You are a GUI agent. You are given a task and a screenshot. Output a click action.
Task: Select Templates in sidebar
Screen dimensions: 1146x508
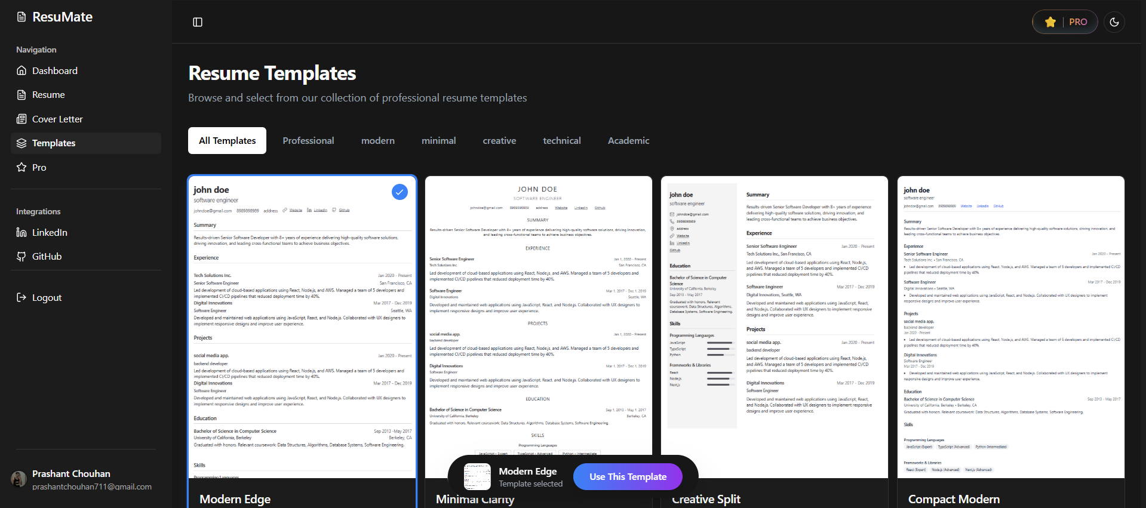click(86, 143)
